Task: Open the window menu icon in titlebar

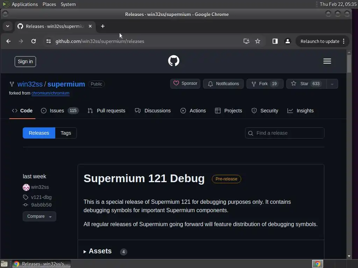Action: pyautogui.click(x=6, y=14)
